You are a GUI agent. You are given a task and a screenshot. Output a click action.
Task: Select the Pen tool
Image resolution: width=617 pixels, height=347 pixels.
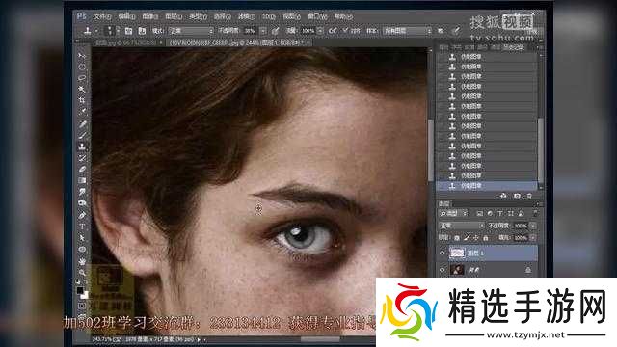(x=82, y=215)
